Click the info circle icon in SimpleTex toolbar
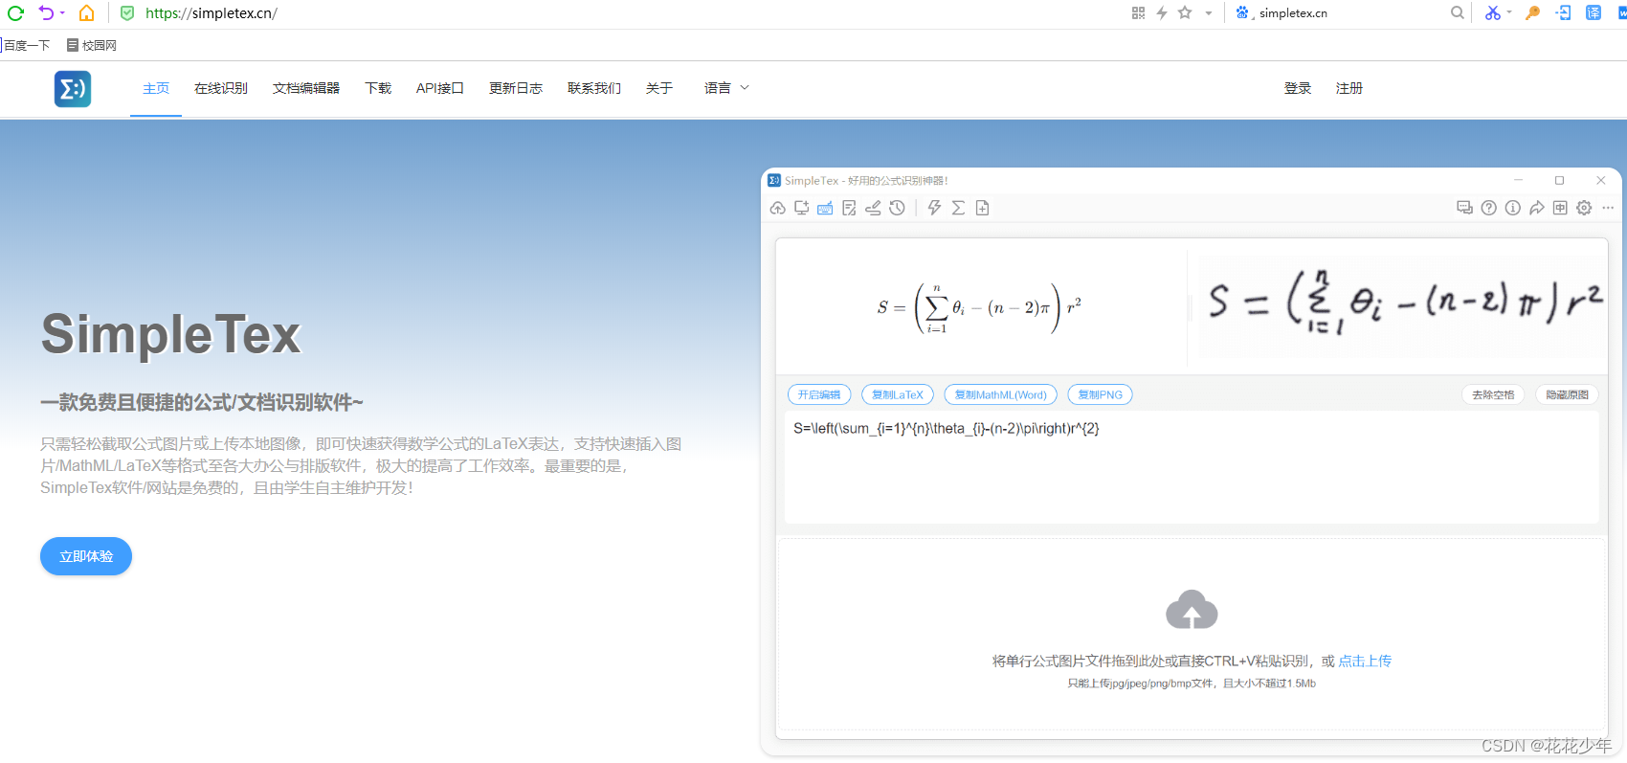The width and height of the screenshot is (1627, 763). [1512, 208]
